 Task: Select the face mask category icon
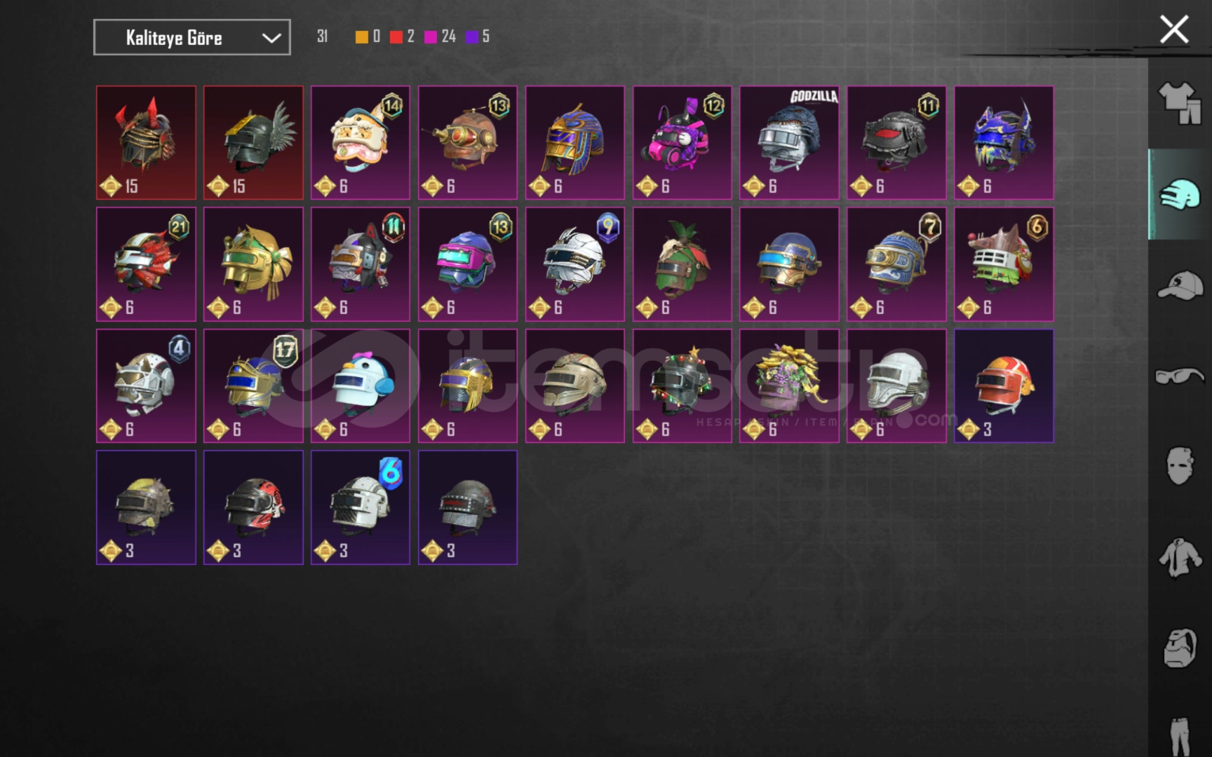tap(1180, 466)
